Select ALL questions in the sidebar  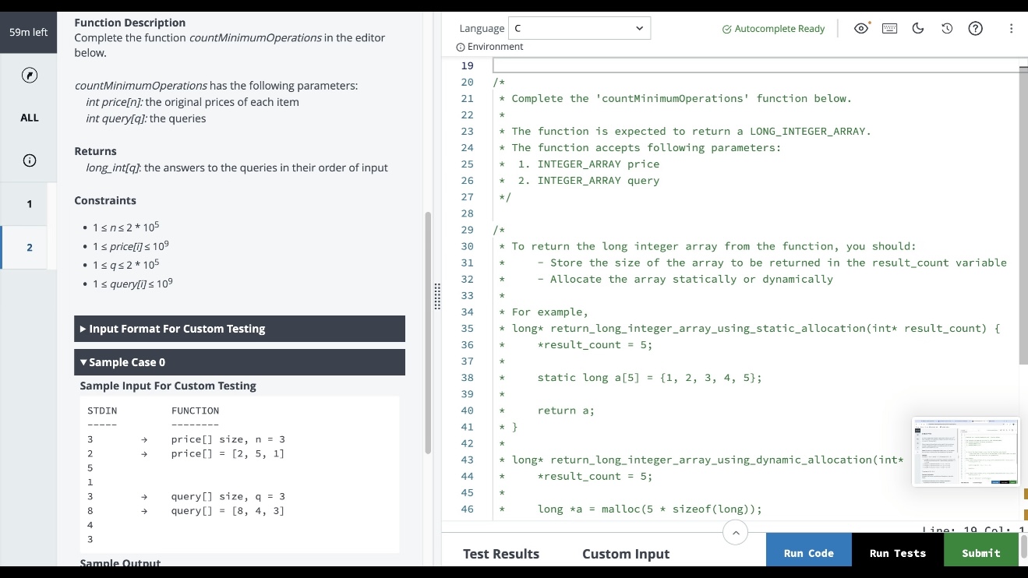pyautogui.click(x=29, y=118)
